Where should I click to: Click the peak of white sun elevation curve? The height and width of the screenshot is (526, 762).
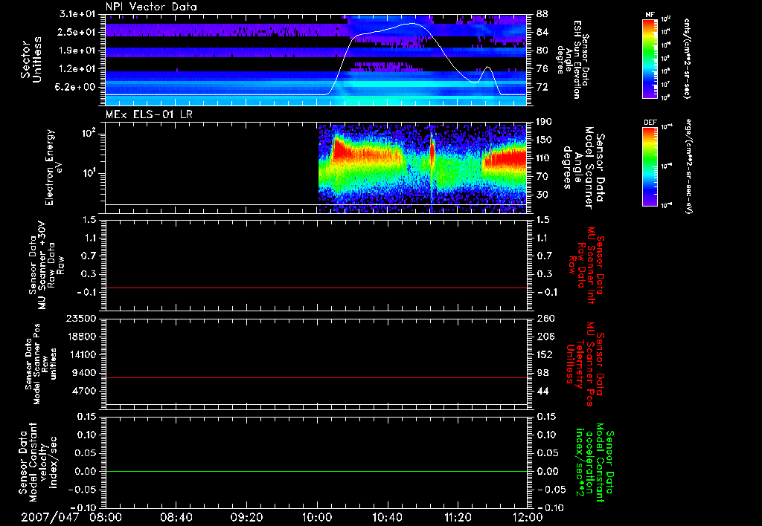412,23
